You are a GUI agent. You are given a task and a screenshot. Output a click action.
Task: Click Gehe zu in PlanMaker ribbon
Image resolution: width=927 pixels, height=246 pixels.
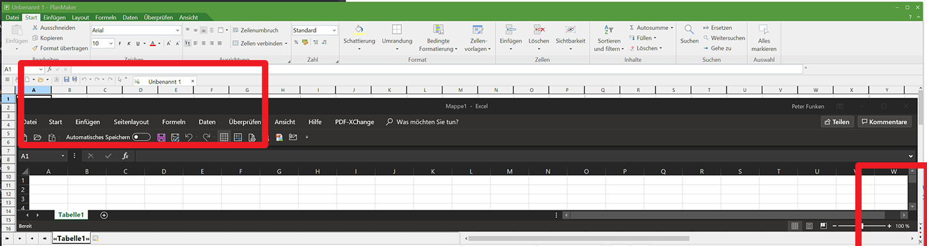[716, 48]
